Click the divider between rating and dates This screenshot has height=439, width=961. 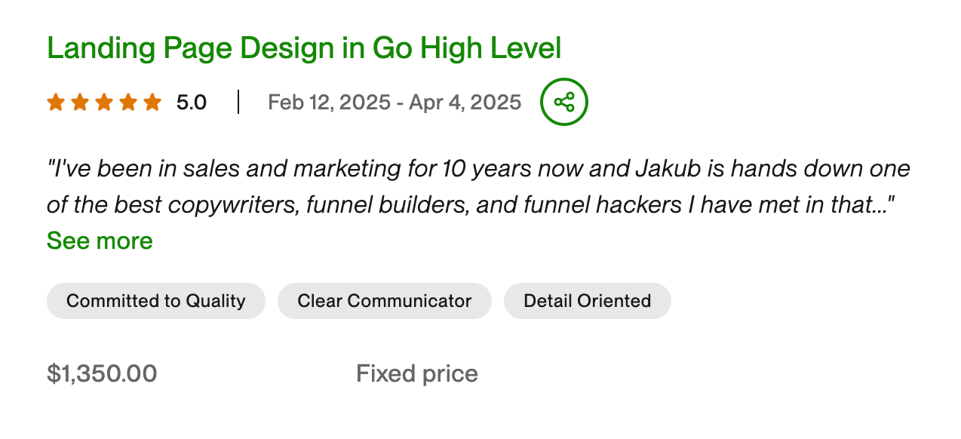tap(238, 102)
